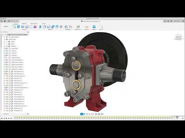Undo the last action

point(13,21)
